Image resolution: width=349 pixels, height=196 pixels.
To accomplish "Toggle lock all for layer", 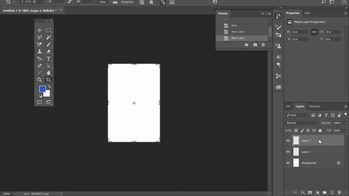I will coord(320,131).
